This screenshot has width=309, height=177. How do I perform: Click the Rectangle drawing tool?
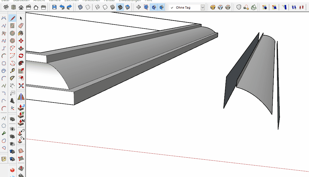click(12, 26)
